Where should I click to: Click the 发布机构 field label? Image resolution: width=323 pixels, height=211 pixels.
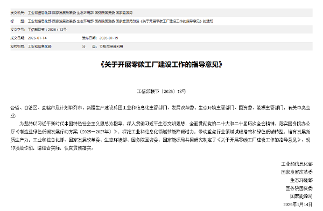(18, 46)
